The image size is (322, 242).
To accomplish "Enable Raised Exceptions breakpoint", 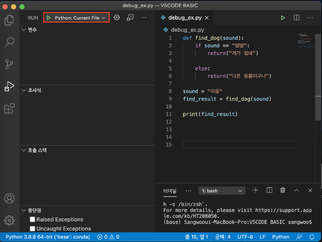I will 32,219.
